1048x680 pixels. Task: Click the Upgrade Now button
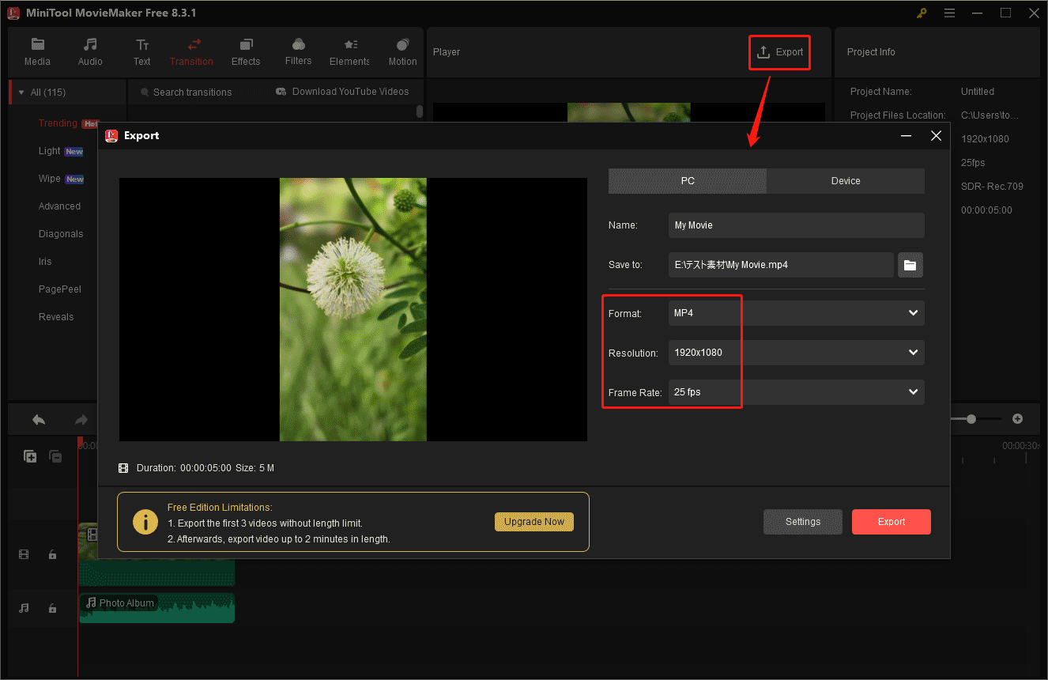click(x=533, y=522)
